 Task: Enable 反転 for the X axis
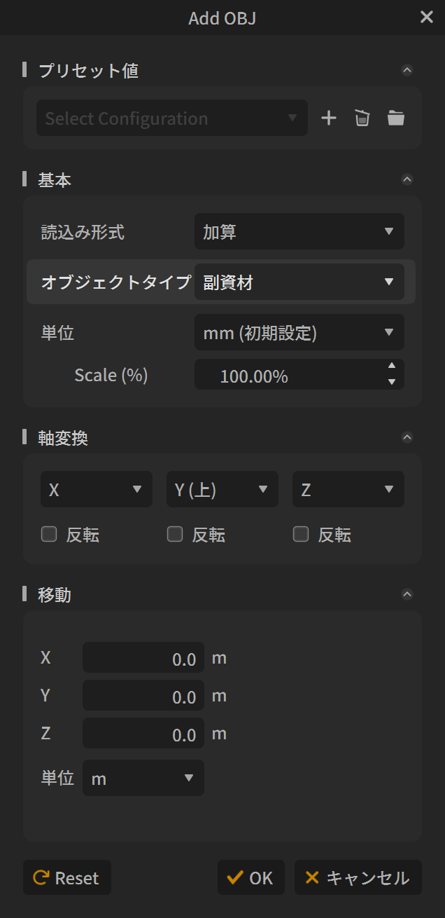(49, 534)
